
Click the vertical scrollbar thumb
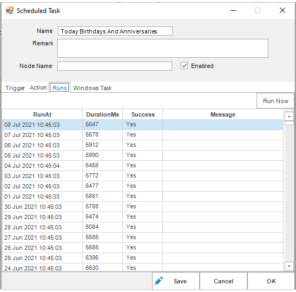289,123
